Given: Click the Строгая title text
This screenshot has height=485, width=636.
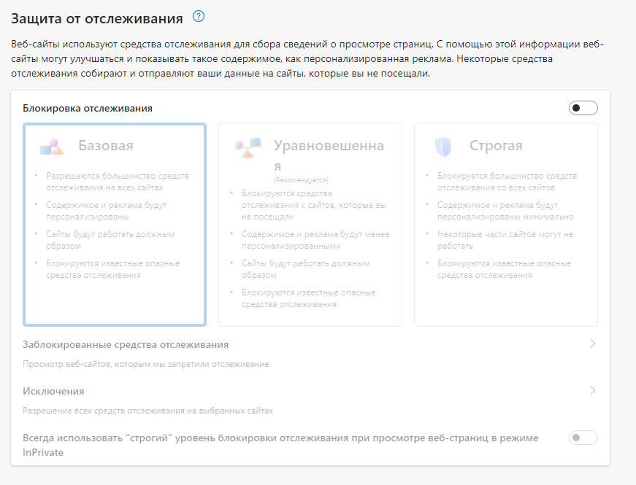Looking at the screenshot, I should pyautogui.click(x=496, y=146).
